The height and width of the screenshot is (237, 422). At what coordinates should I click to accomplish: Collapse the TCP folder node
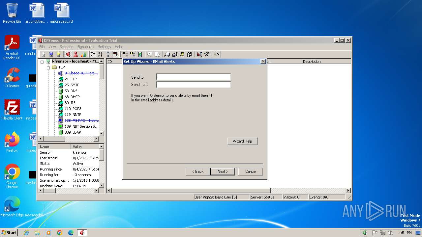48,67
